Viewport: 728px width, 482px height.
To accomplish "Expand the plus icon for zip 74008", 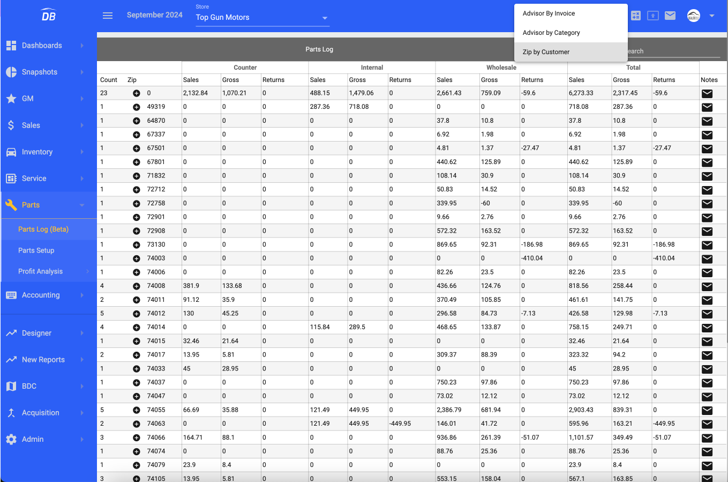I will [136, 286].
